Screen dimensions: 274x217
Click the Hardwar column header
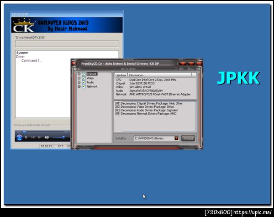(121, 75)
